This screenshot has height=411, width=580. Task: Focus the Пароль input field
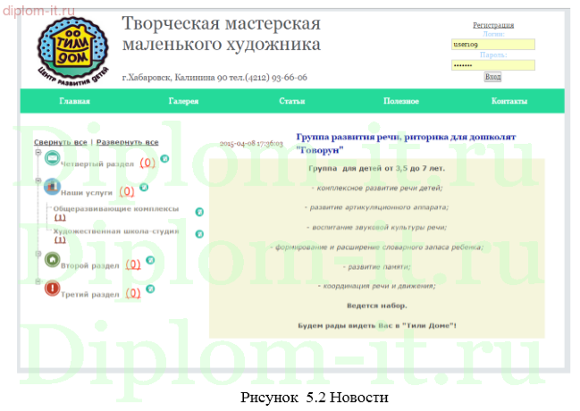pyautogui.click(x=493, y=65)
